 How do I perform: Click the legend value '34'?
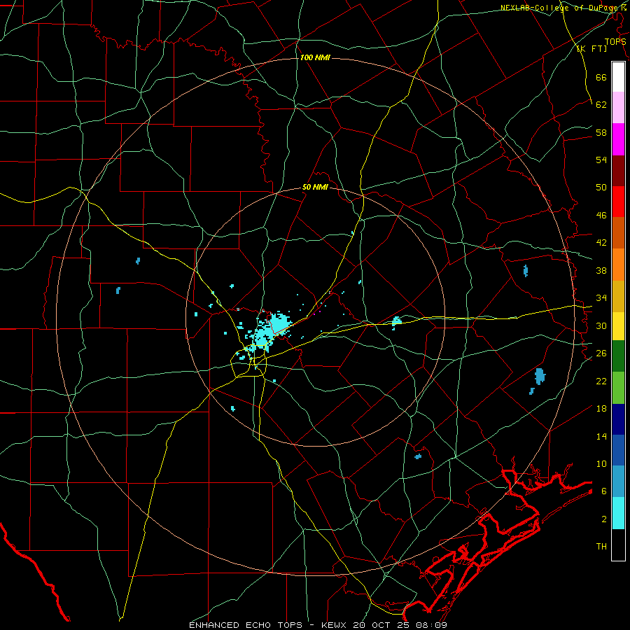pos(601,298)
